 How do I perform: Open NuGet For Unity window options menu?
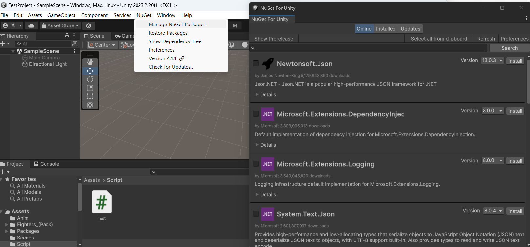tap(526, 19)
